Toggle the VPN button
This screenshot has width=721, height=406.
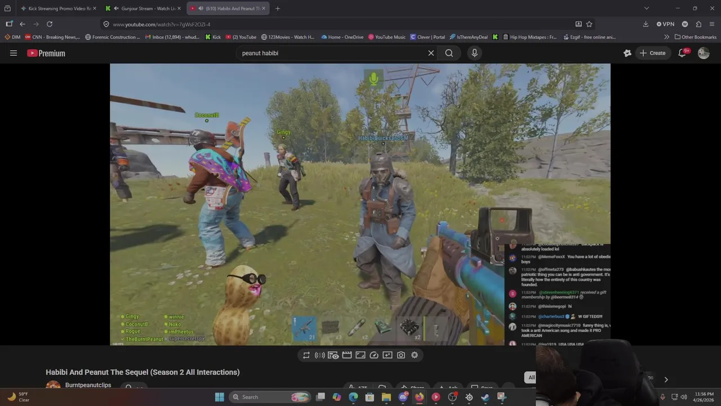(x=665, y=24)
